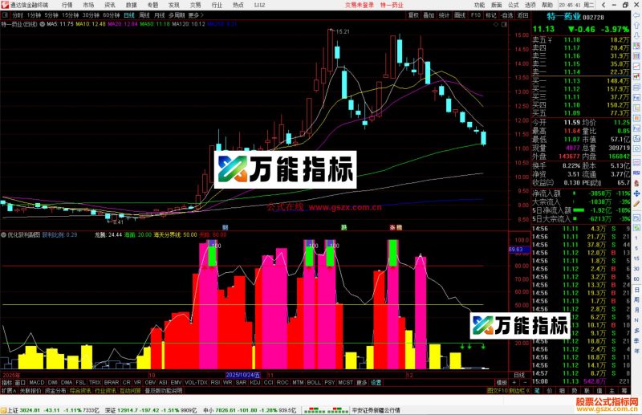This screenshot has height=415, width=642.
Task: Click the TongDaXin app logo icon
Action: (x=5, y=5)
